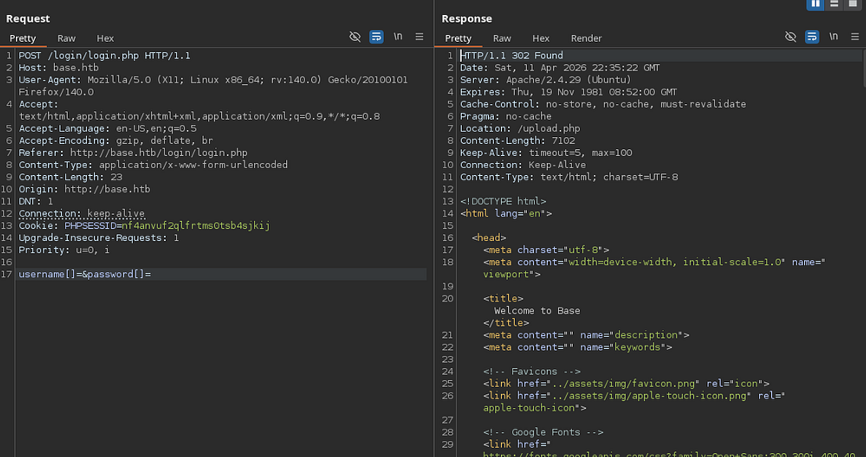The image size is (866, 457).
Task: Open Request panel options menu
Action: coord(419,37)
